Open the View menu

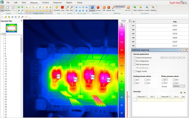tap(24, 3)
